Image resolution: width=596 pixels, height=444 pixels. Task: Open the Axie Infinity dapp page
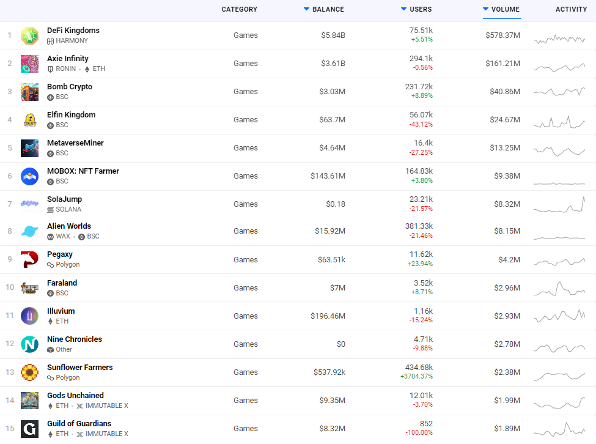68,59
